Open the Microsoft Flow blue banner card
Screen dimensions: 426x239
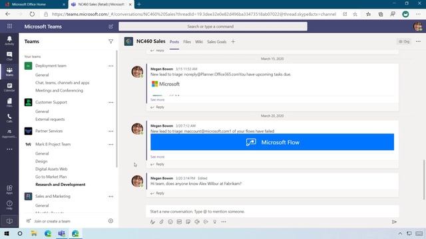[272, 142]
